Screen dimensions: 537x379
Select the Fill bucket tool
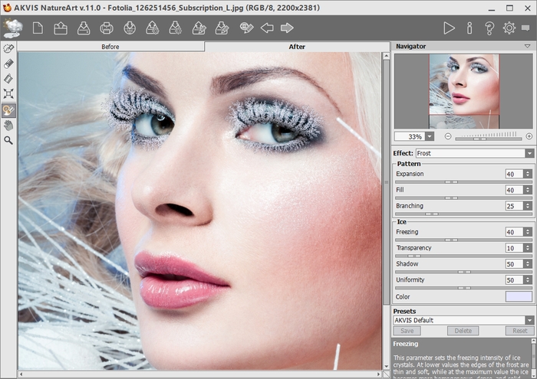pyautogui.click(x=8, y=79)
